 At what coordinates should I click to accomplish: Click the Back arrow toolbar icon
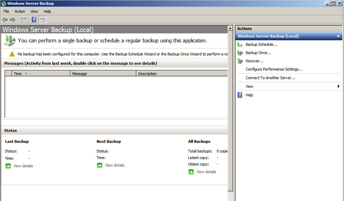5,20
